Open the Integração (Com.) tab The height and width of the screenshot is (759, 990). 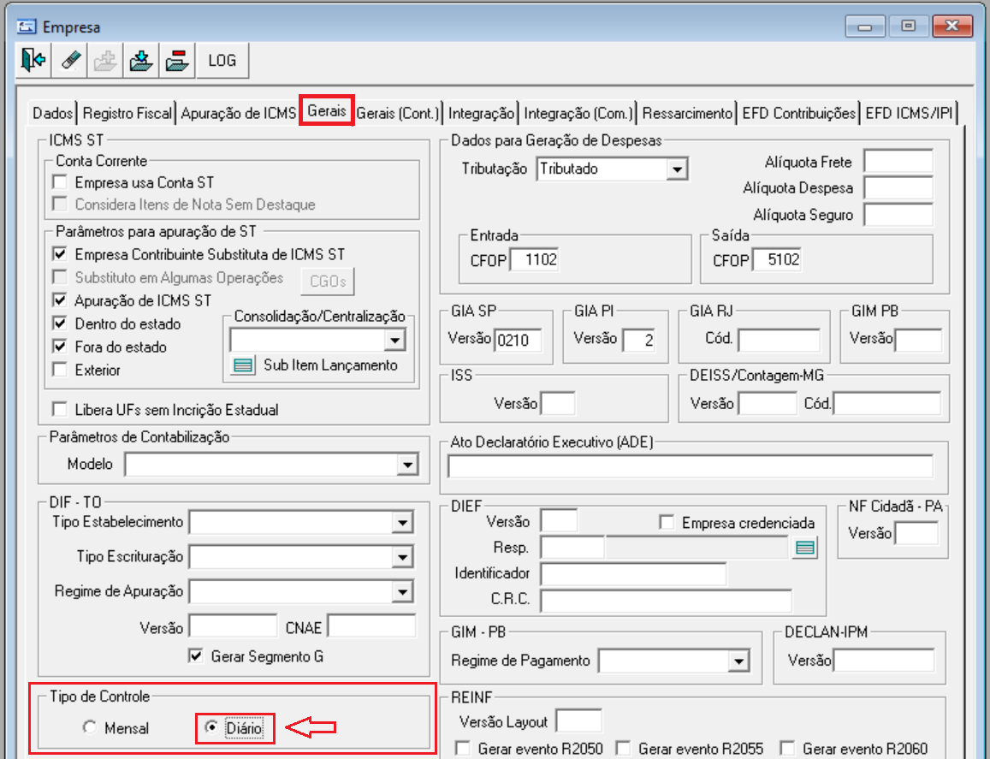click(578, 113)
